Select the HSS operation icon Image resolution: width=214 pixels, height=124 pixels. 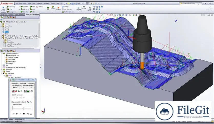click(32, 12)
